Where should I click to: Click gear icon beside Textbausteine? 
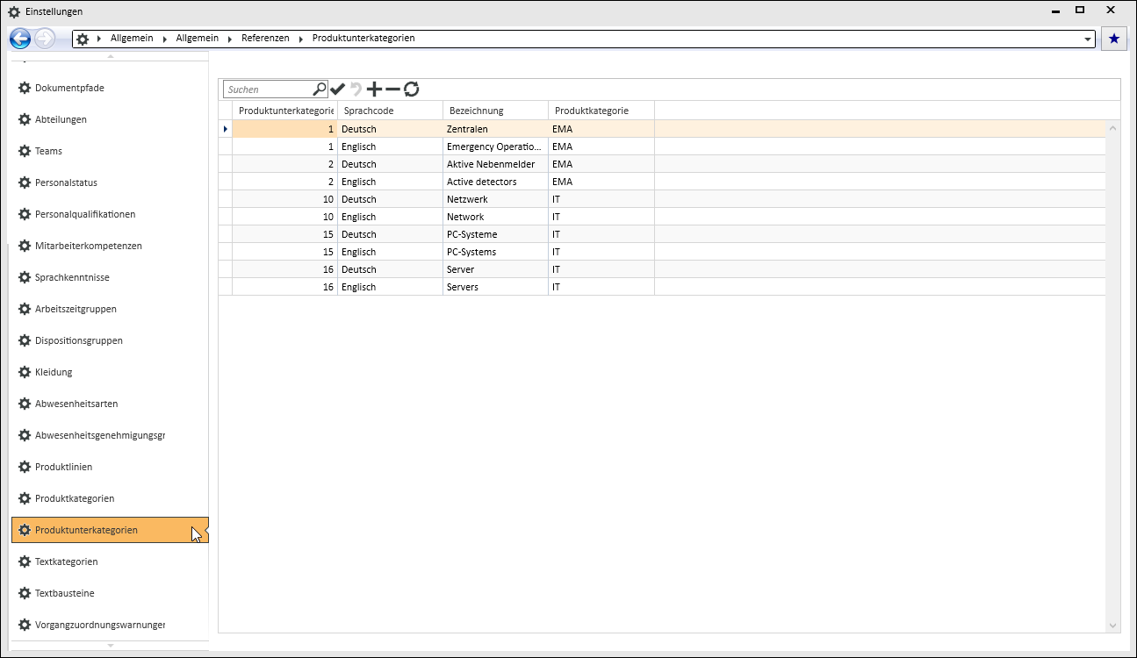coord(25,593)
